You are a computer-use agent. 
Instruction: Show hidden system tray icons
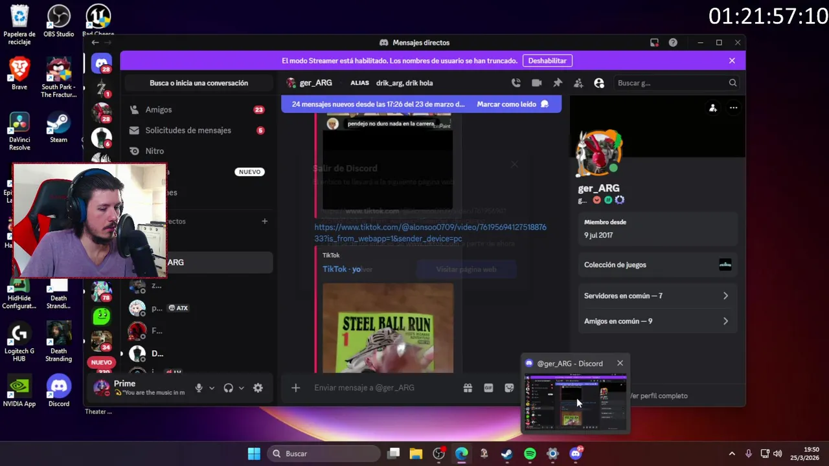tap(732, 454)
